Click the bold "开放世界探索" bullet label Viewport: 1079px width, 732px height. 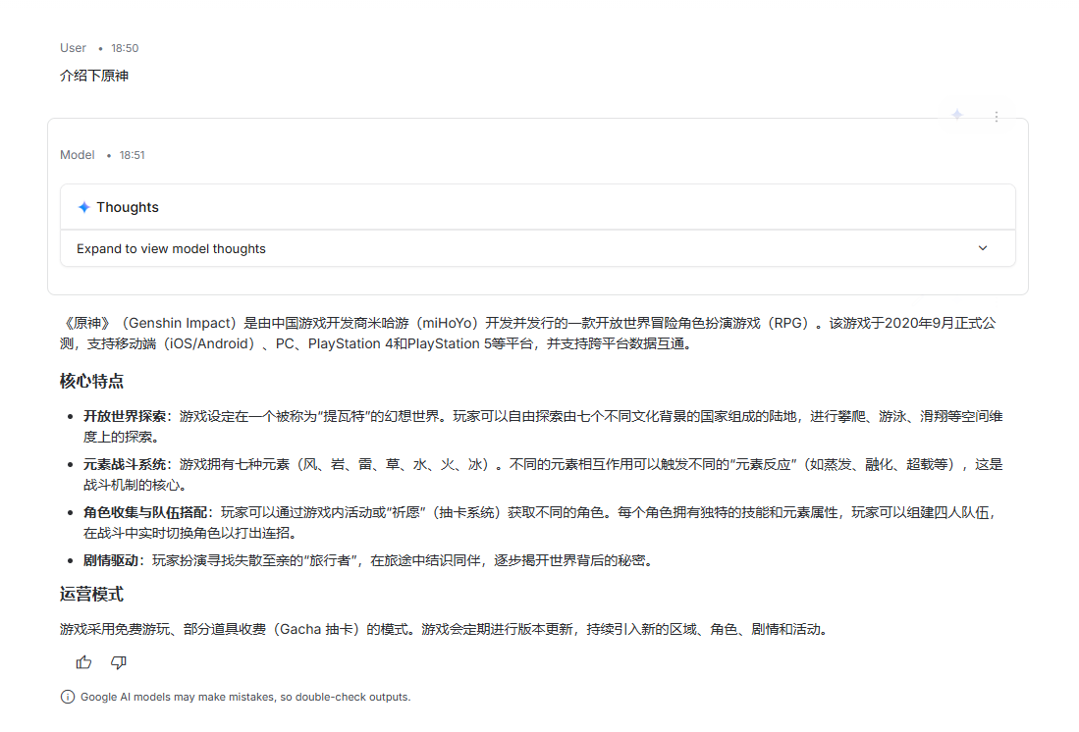tap(125, 416)
